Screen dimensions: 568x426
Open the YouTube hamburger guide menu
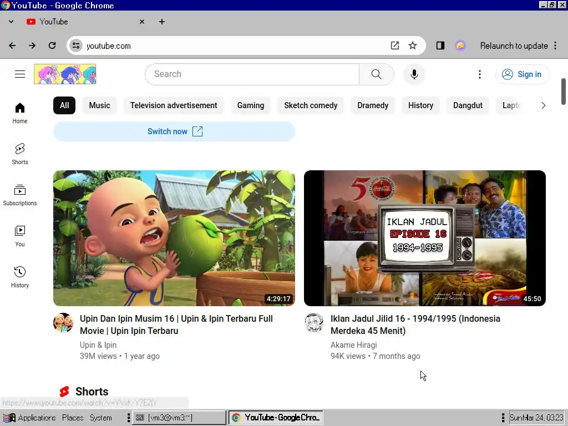20,74
